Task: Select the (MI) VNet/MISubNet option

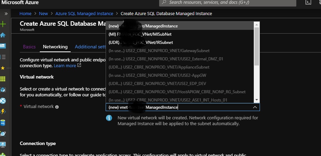Action: pos(180,34)
